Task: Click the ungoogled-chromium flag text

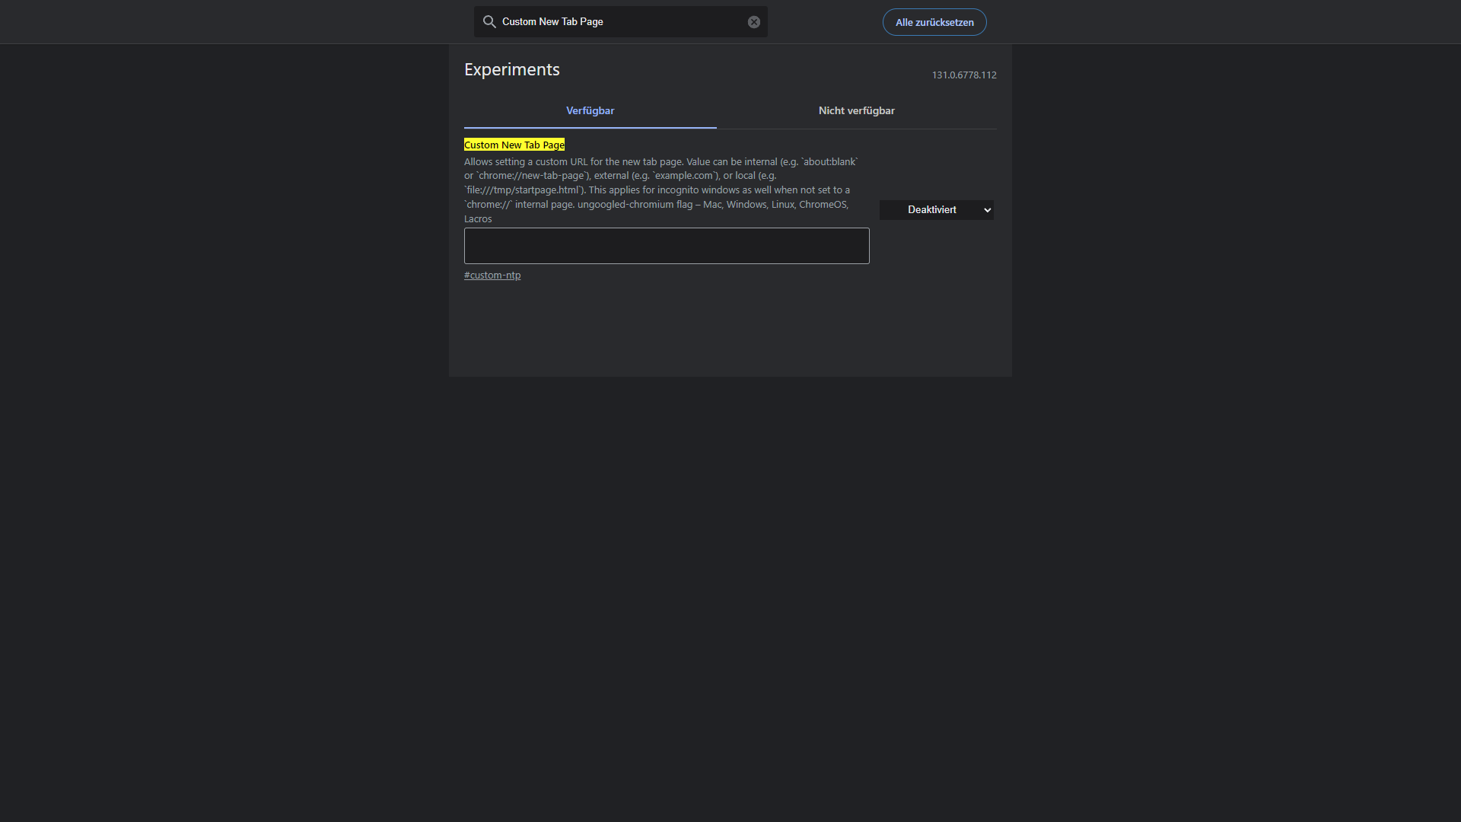Action: tap(635, 205)
